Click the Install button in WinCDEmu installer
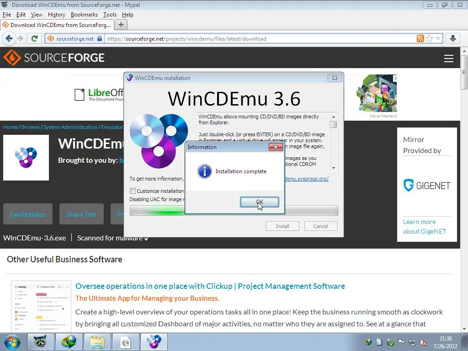The image size is (468, 351). point(282,226)
